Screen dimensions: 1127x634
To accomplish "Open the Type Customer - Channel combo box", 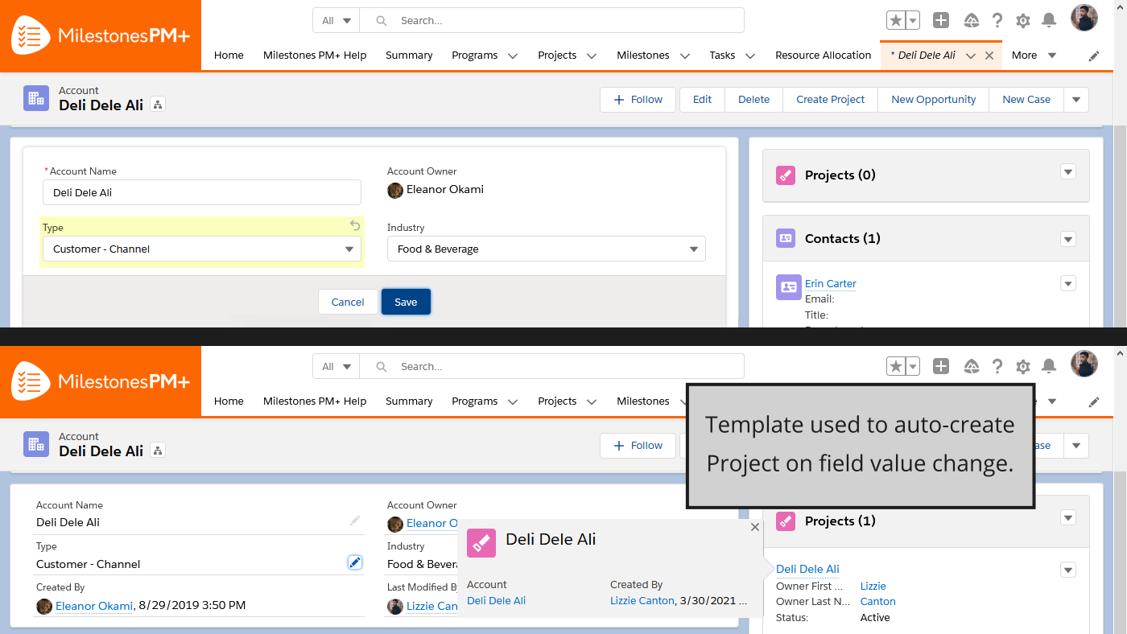I will click(202, 249).
